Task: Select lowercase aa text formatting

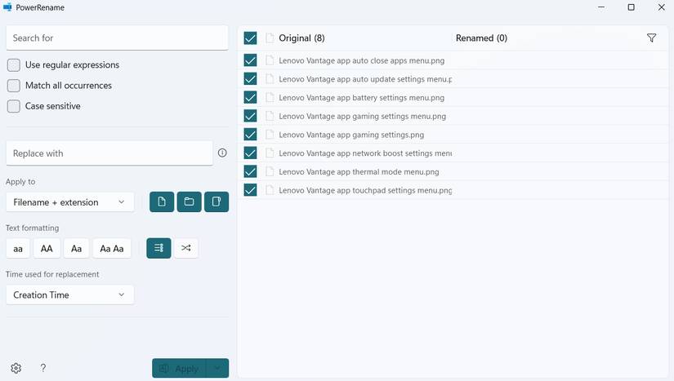Action: (x=18, y=248)
